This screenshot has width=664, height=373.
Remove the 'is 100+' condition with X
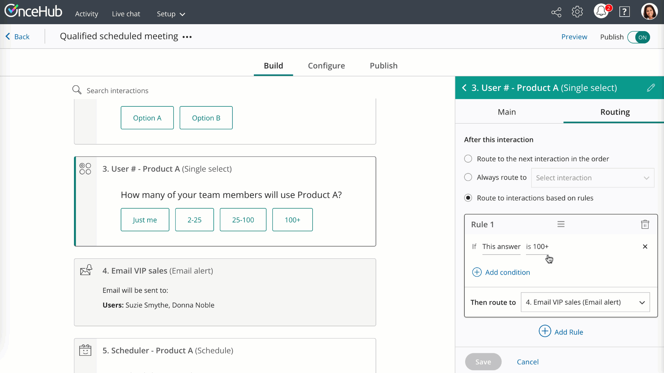click(645, 247)
